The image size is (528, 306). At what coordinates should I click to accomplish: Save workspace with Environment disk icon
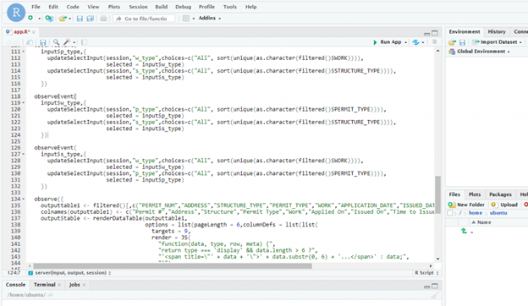click(462, 42)
